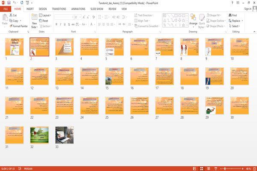Viewport: 257px width, 171px height.
Task: Open Shape Effects dropdown
Action: point(216,26)
